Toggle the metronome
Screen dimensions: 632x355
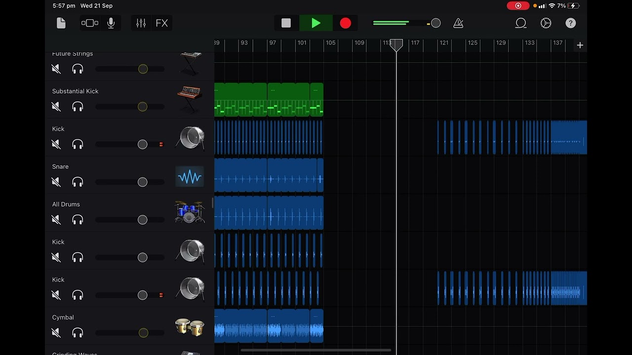pyautogui.click(x=458, y=23)
